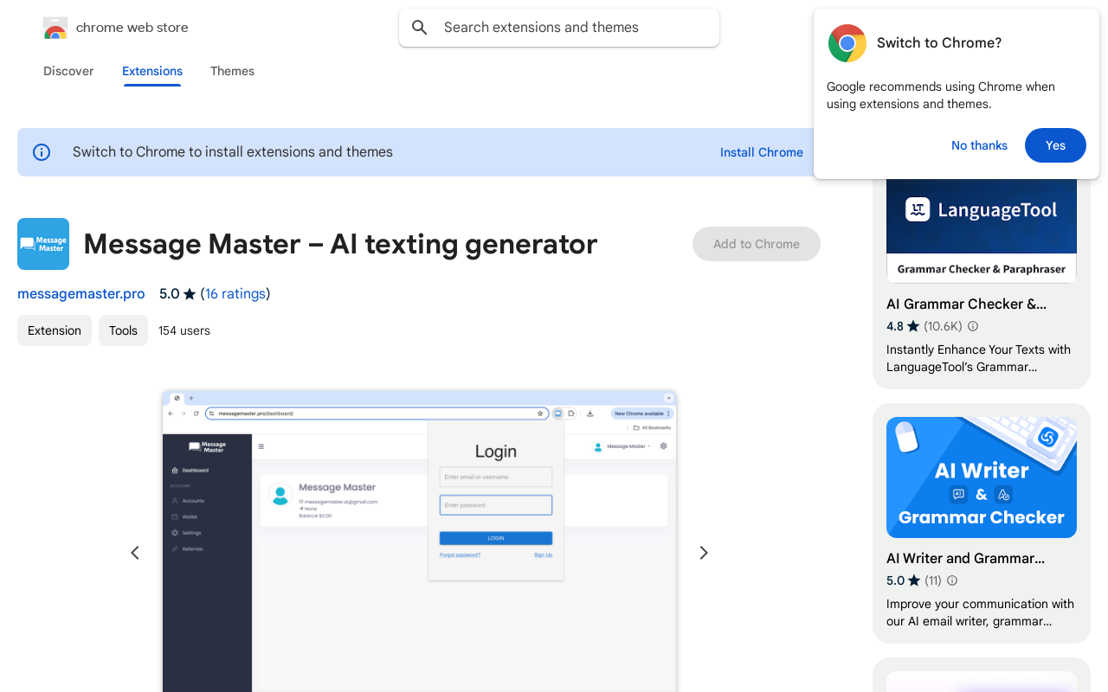Click the Chrome Web Store logo
Image resolution: width=1108 pixels, height=692 pixels.
[x=55, y=29]
